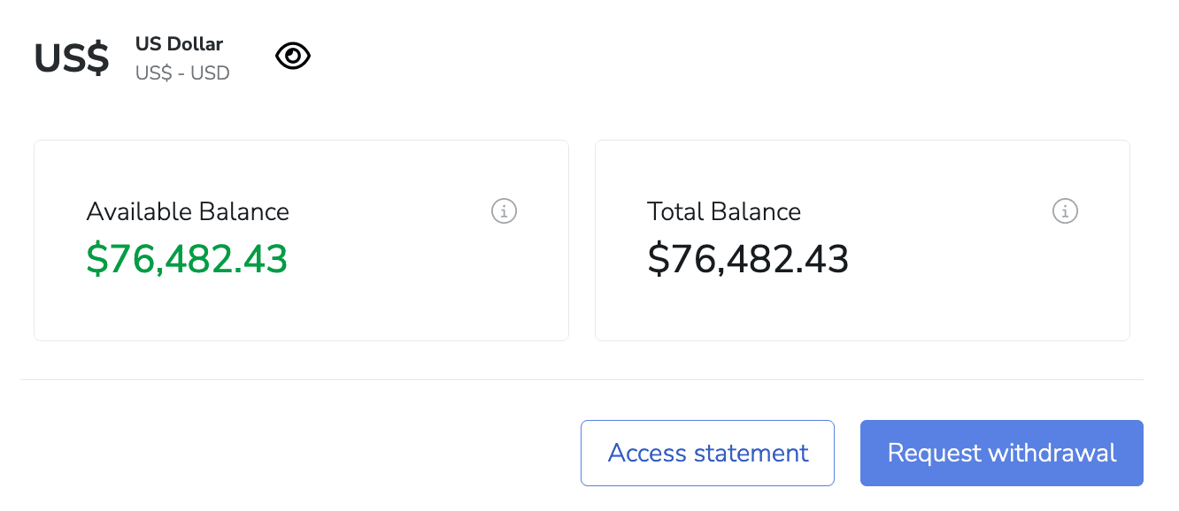The width and height of the screenshot is (1179, 511).
Task: Click the Total Balance info icon
Action: (1065, 211)
